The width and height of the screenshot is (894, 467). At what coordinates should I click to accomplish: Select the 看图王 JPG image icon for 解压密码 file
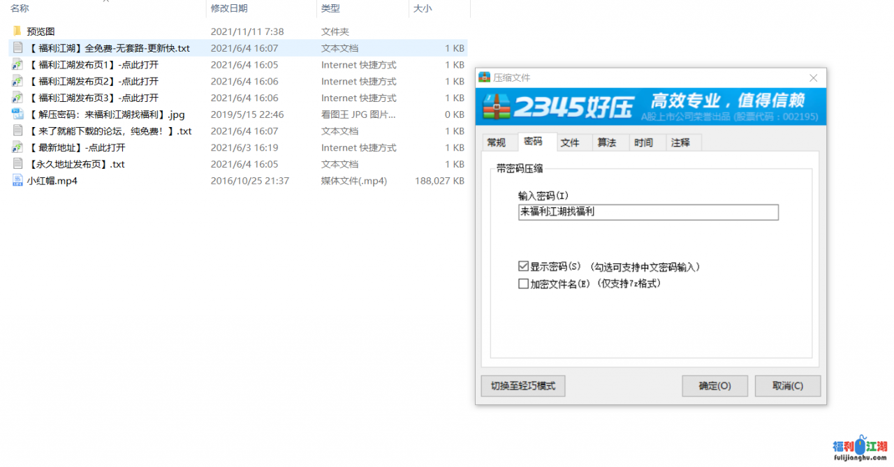(17, 114)
